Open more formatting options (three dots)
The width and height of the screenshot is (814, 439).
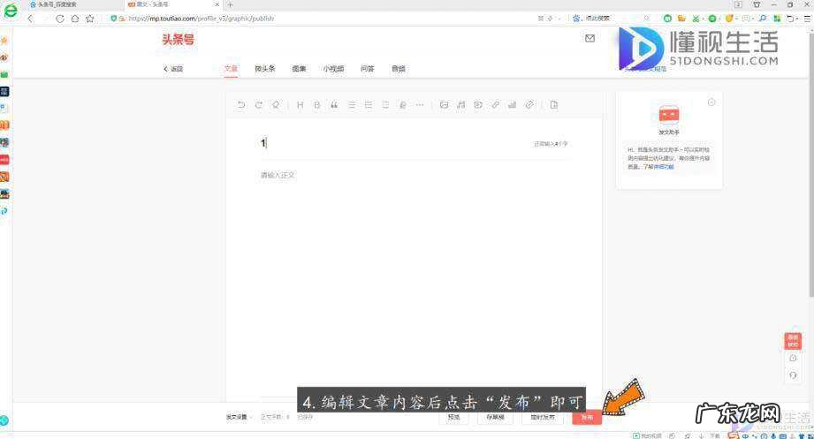pos(420,105)
